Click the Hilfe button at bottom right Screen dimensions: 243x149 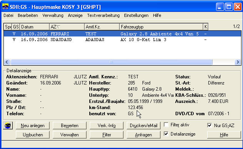224,135
